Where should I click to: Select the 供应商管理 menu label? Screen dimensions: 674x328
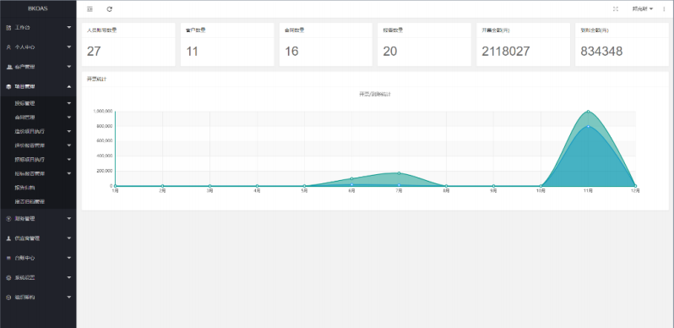(x=28, y=238)
